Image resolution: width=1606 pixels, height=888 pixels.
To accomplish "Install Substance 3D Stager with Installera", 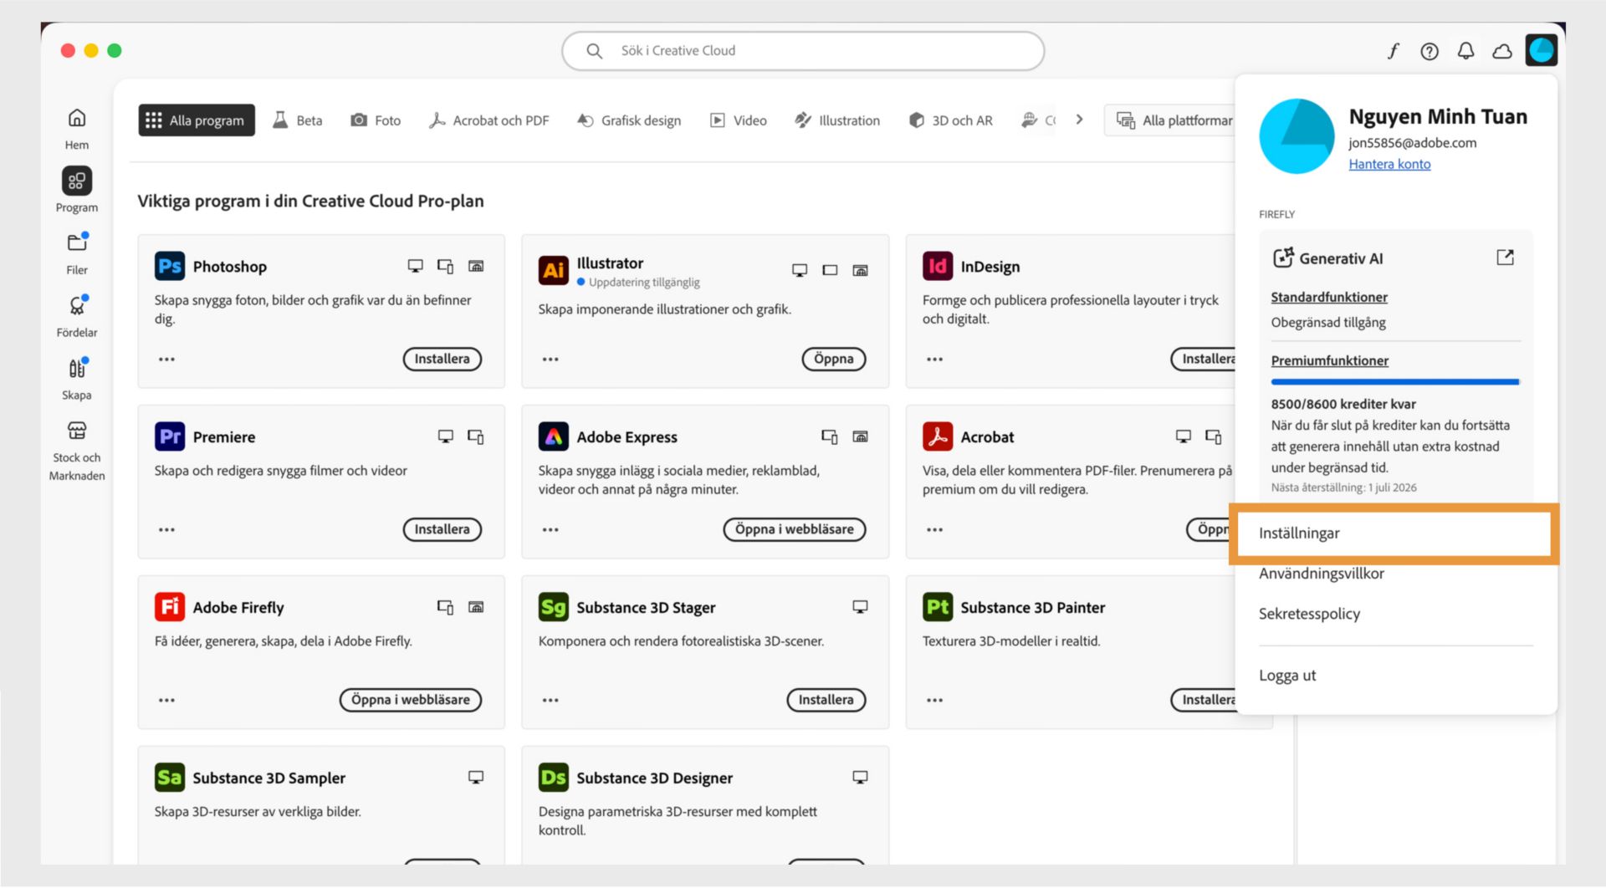I will point(826,700).
